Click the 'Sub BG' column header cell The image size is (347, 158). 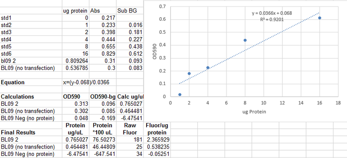130,11
